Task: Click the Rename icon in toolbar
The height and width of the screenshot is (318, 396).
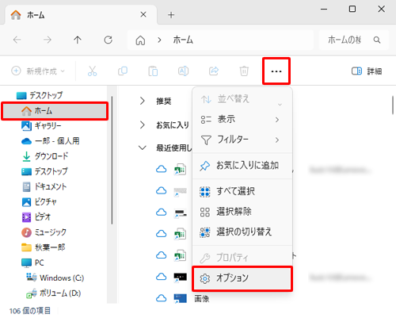Action: [183, 71]
